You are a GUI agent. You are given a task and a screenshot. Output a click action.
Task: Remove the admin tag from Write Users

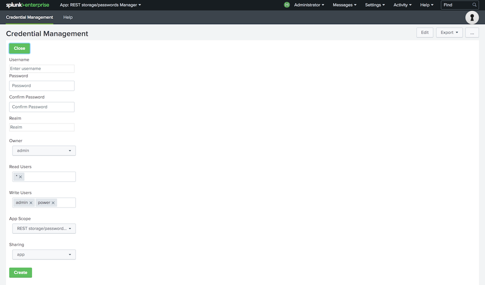point(31,203)
